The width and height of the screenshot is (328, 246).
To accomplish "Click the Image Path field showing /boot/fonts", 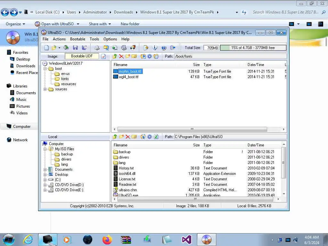I will [x=230, y=56].
